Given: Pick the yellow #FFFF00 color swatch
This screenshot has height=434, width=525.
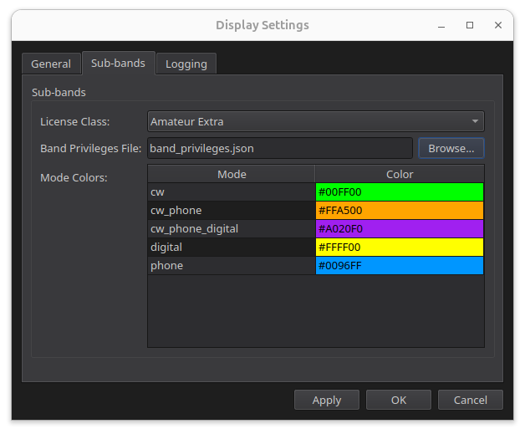Looking at the screenshot, I should pyautogui.click(x=400, y=248).
